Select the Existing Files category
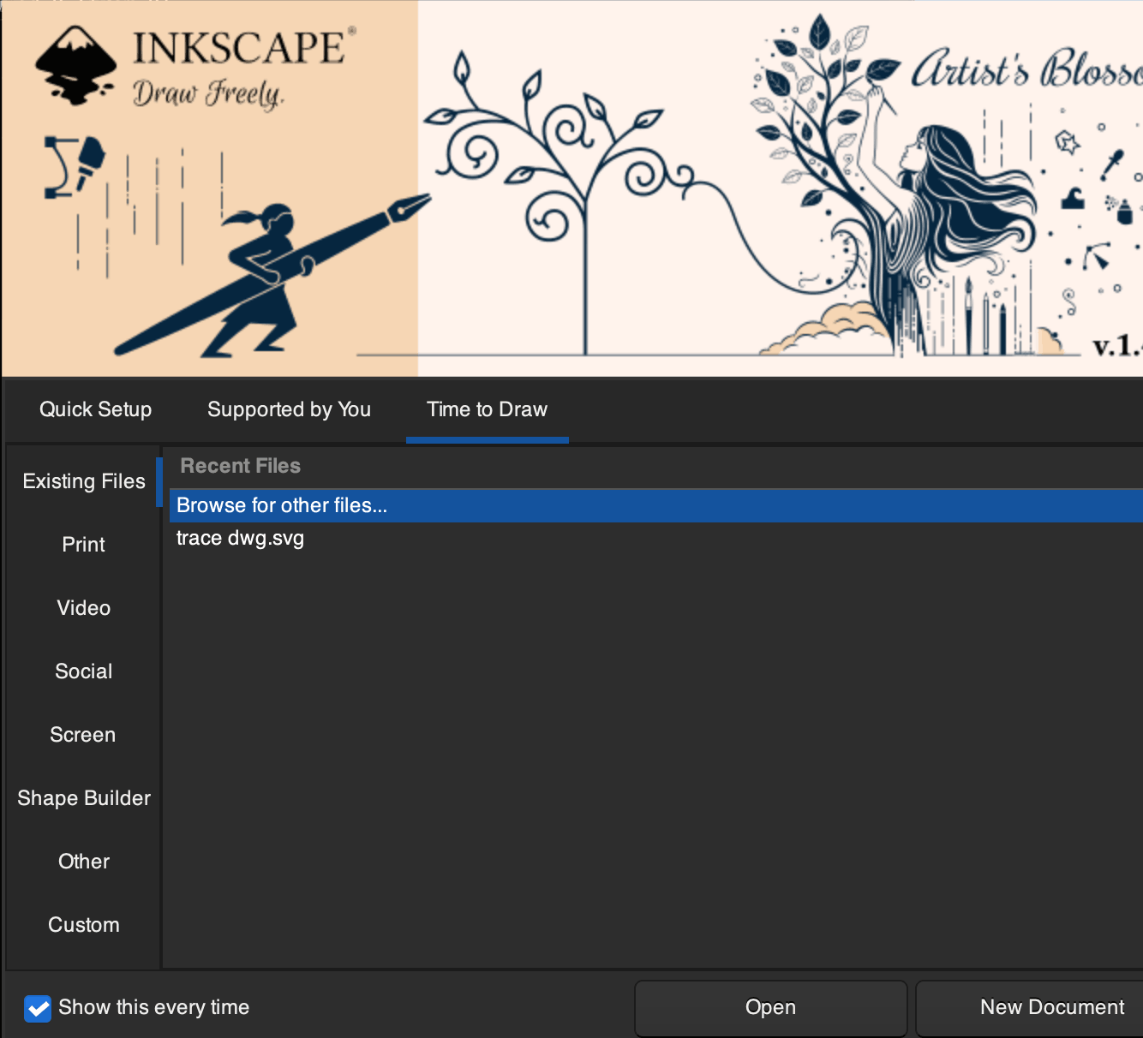1143x1038 pixels. point(84,481)
